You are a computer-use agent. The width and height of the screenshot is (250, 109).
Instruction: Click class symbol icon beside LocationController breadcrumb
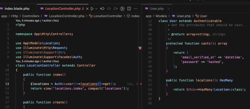[x=91, y=16]
